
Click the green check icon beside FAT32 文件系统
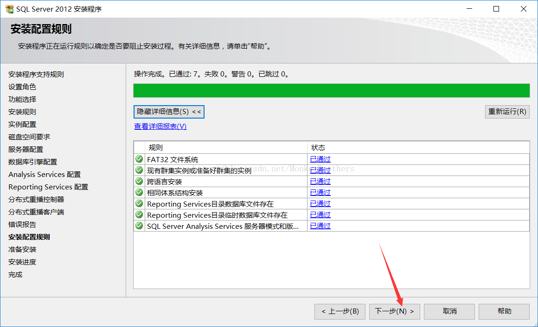[139, 159]
